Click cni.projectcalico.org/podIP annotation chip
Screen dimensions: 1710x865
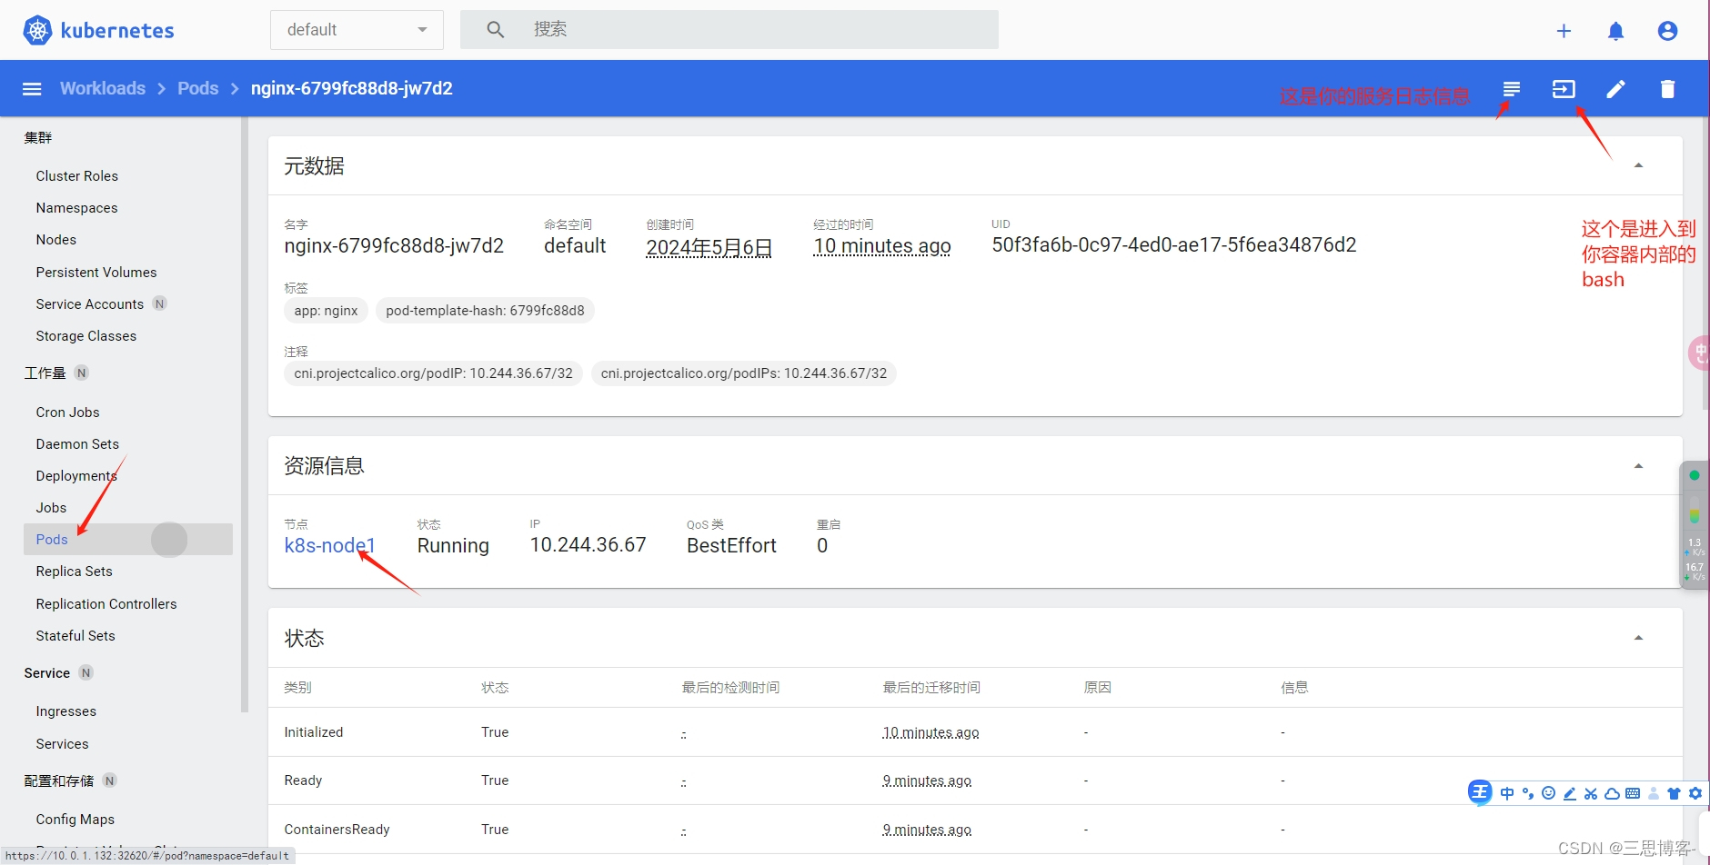[x=433, y=373]
